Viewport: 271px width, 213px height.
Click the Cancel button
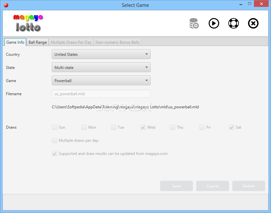coord(213,186)
